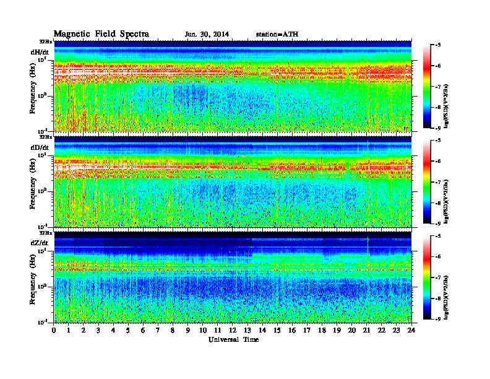Click hour "23" on the Universal Time axis

397,331
